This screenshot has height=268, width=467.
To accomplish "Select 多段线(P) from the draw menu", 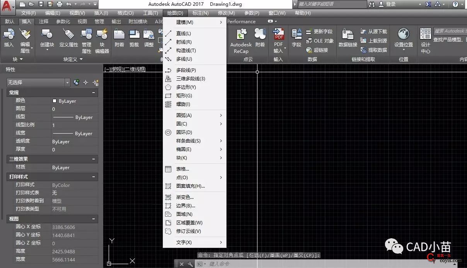I will point(194,70).
